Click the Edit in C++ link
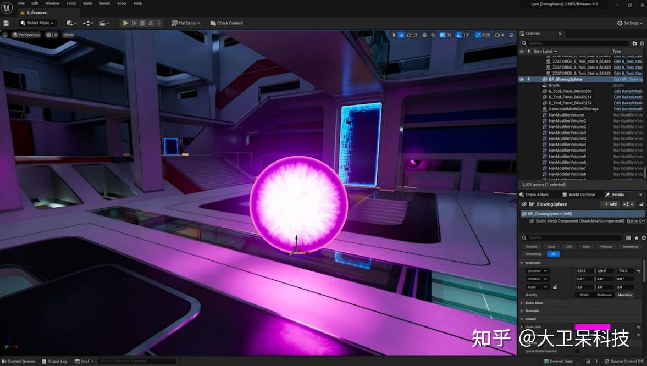The height and width of the screenshot is (366, 647). point(636,221)
